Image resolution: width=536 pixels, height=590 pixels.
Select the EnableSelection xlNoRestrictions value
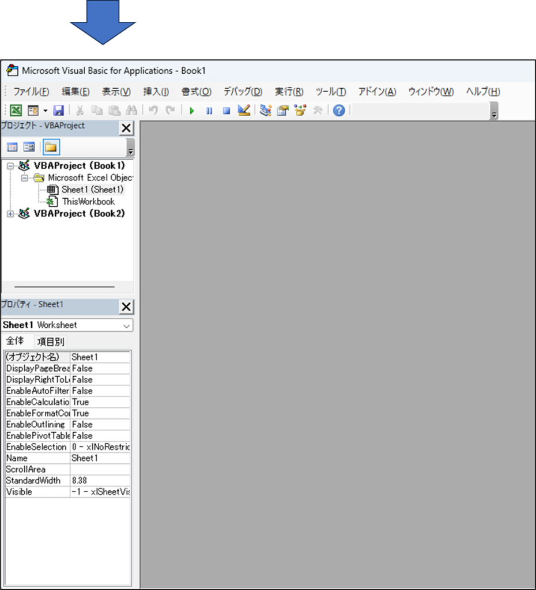[x=100, y=447]
